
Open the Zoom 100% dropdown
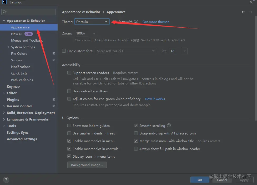(x=86, y=33)
